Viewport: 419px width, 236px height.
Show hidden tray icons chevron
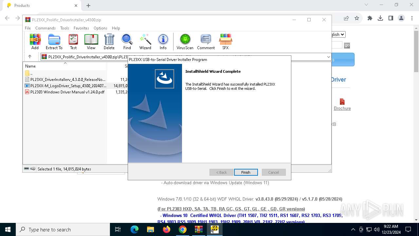coord(353,229)
